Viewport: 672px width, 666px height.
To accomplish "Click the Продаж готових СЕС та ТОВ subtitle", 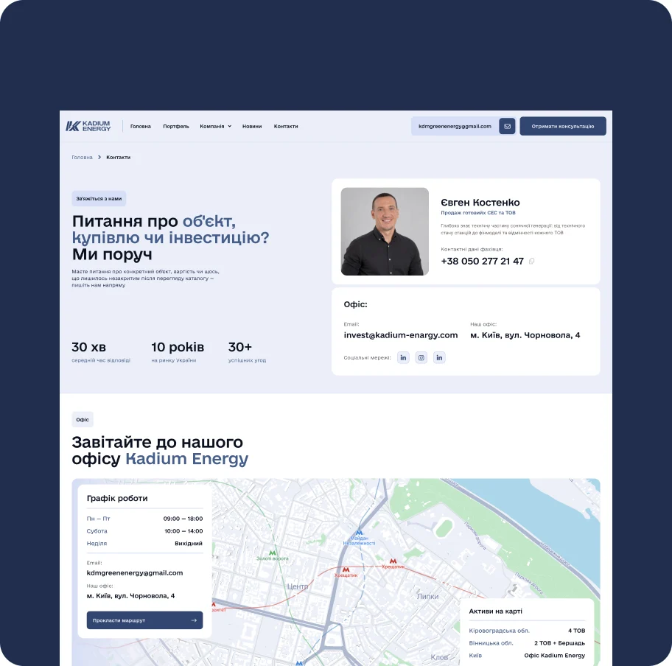I will (478, 213).
